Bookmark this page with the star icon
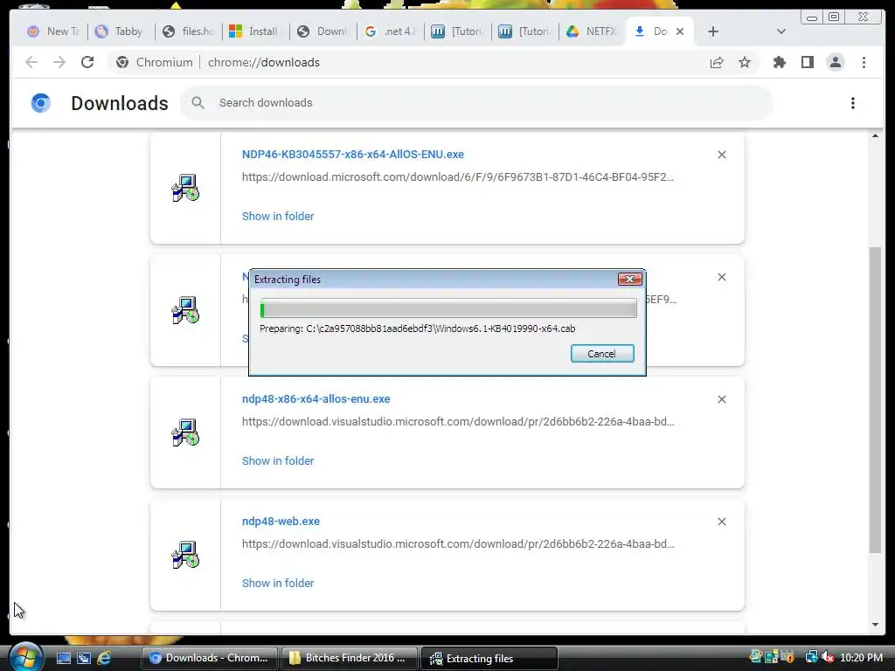This screenshot has width=895, height=671. tap(745, 62)
